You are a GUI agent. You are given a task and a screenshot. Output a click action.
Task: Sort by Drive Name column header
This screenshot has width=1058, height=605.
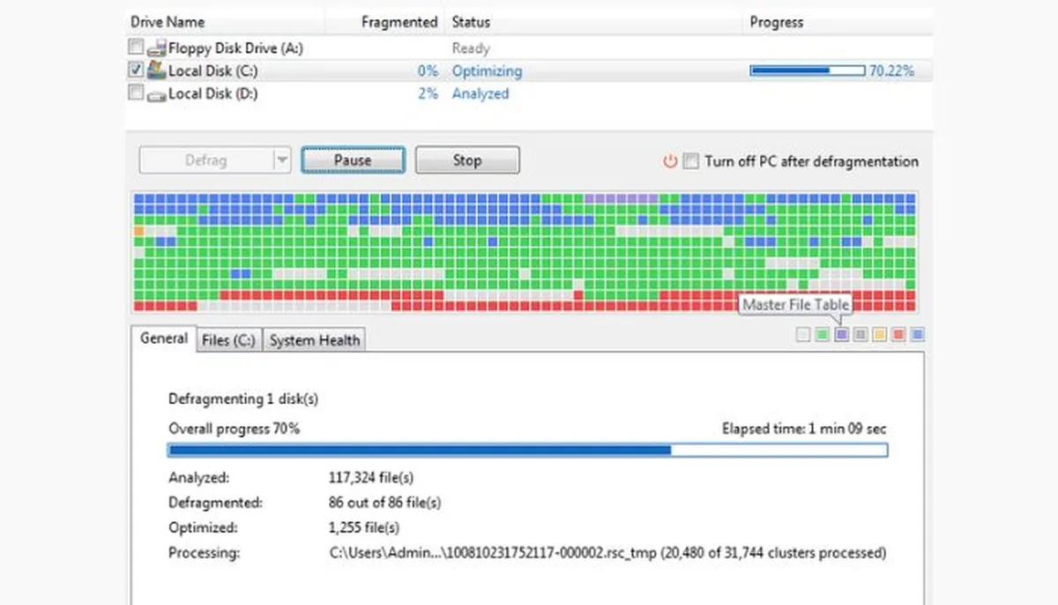click(226, 21)
